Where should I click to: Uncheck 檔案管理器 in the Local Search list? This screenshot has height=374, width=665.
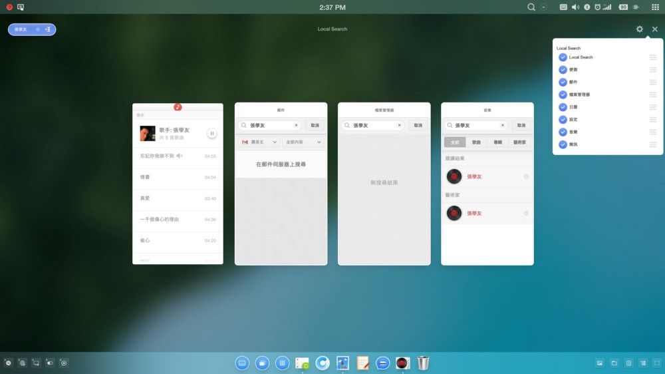coord(563,94)
